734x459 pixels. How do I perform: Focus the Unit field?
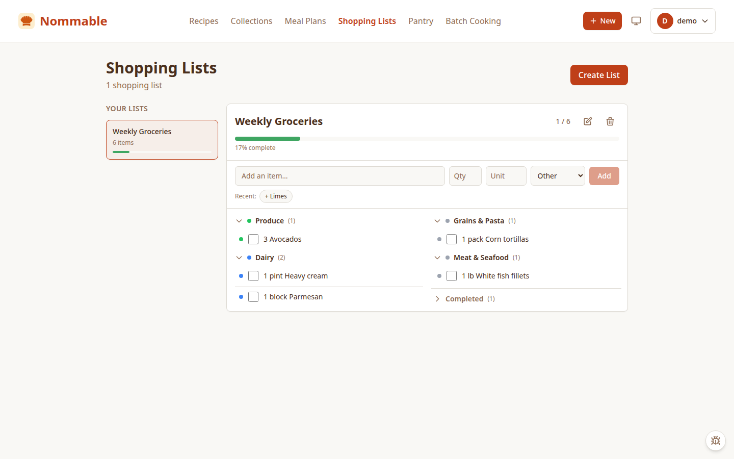(506, 176)
